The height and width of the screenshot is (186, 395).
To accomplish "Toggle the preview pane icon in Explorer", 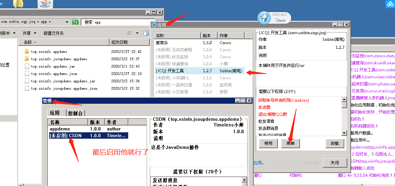I will tap(146, 33).
